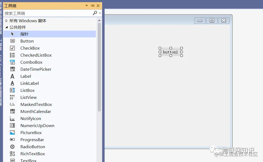Click the toolbox scrollbar up arrow
The image size is (263, 162).
99,20
